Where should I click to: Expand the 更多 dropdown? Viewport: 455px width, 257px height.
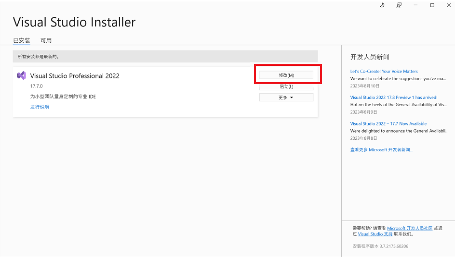(x=286, y=98)
